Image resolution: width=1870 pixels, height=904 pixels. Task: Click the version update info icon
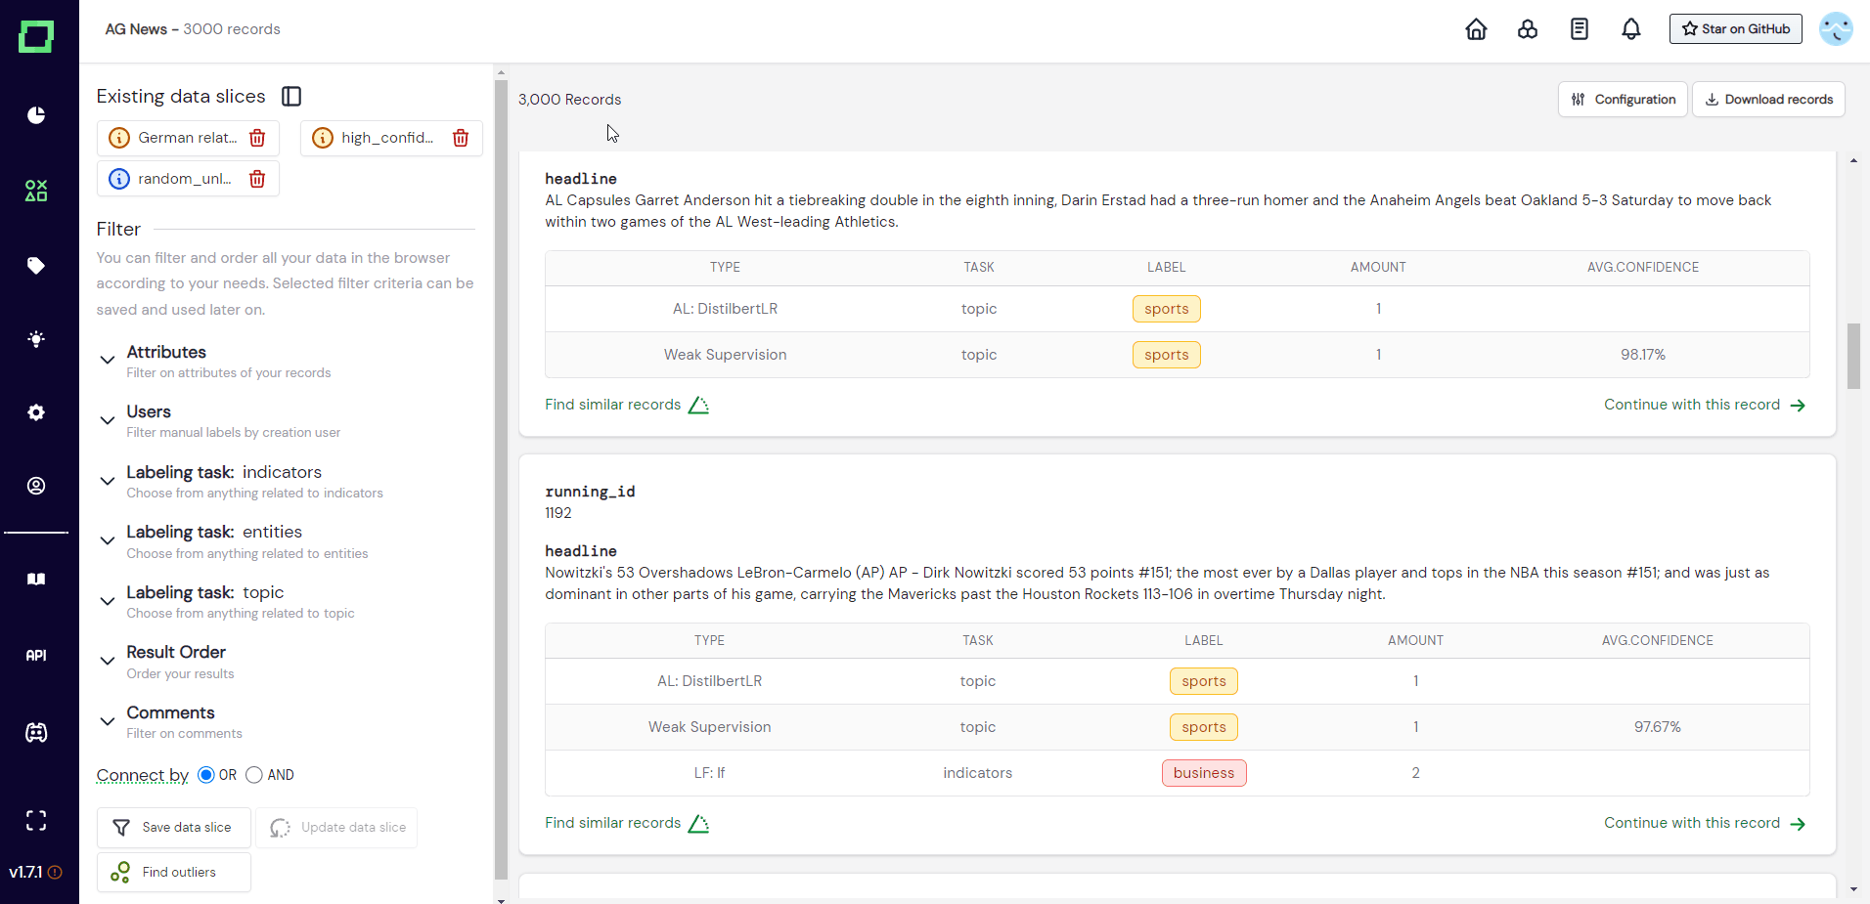[55, 872]
